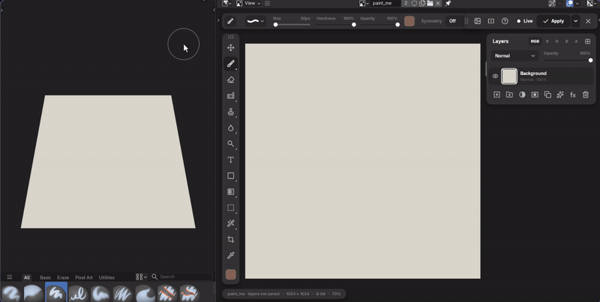This screenshot has width=600, height=302.
Task: Show only the A alpha channel
Action: point(576,41)
